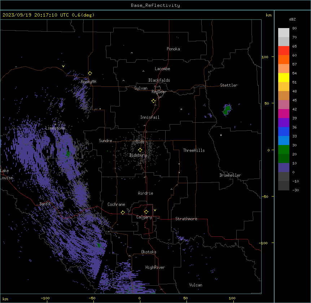The height and width of the screenshot is (303, 311).
Task: Click the yellow station marker between Olds and Didsbury
Action: pyautogui.click(x=140, y=150)
